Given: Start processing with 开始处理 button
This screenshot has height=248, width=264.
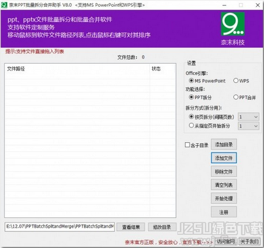Looking at the screenshot, I should click(x=223, y=198).
